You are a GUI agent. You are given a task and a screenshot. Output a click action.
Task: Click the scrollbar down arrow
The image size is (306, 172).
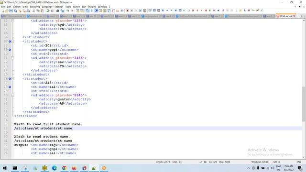tap(304, 157)
